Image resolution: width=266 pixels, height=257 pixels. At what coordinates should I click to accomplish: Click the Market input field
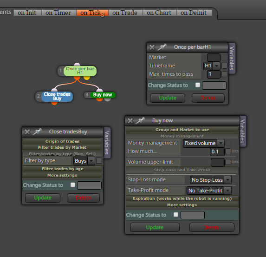(214, 58)
